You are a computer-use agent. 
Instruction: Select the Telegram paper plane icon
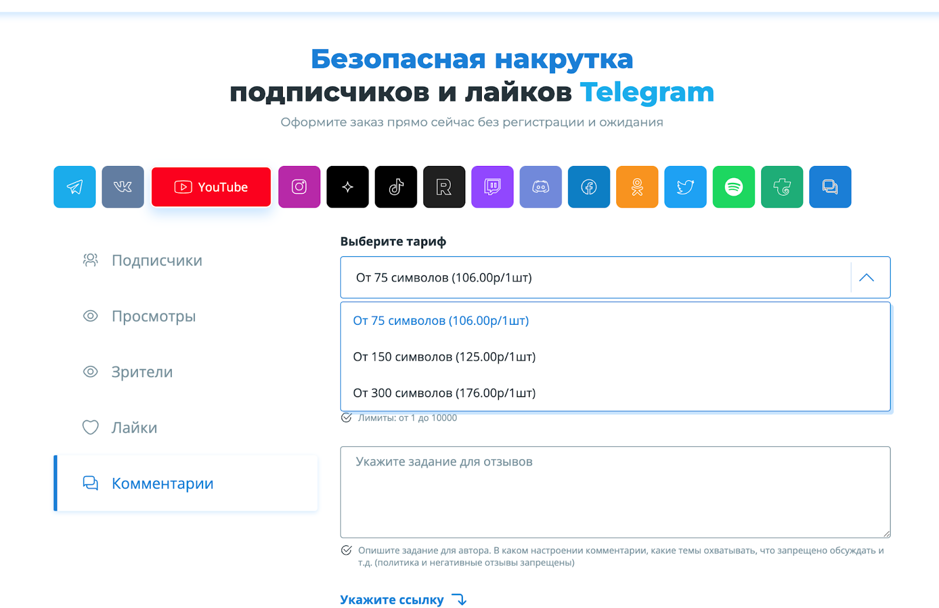tap(75, 187)
